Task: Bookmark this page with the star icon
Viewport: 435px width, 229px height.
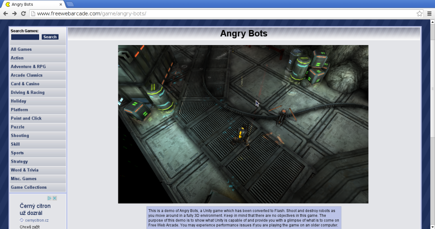Action: click(420, 14)
